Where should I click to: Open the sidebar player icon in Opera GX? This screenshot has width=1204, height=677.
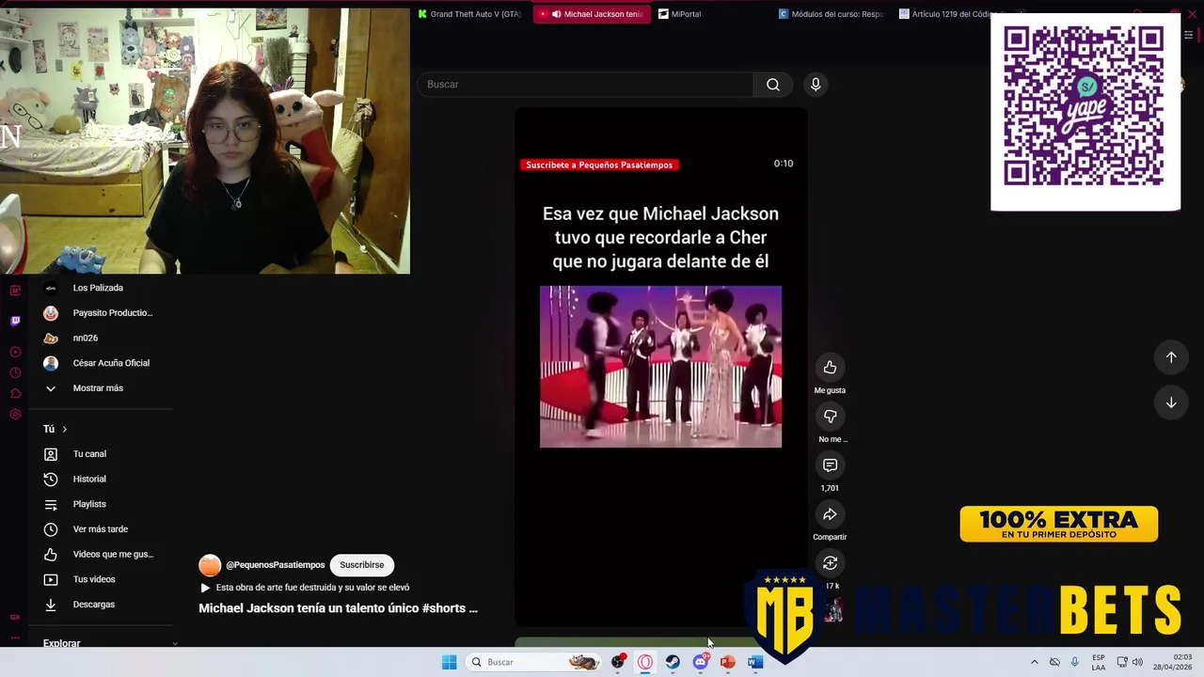point(15,352)
